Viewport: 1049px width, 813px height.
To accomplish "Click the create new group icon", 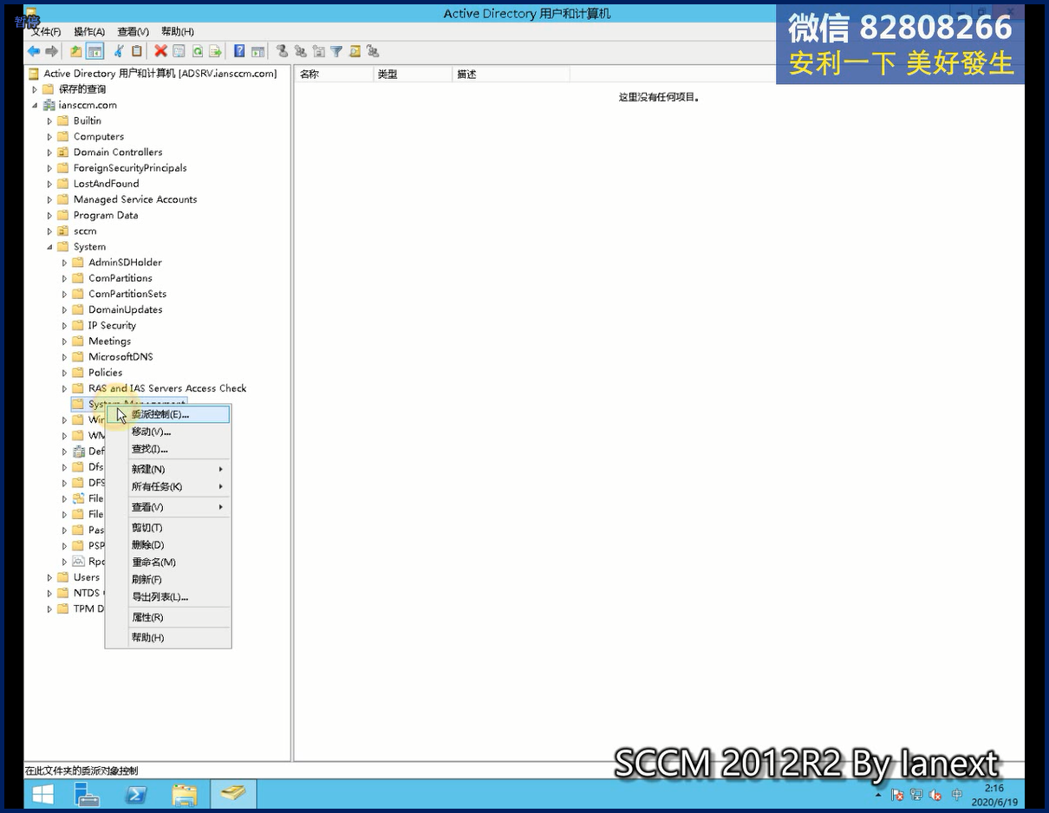I will [x=300, y=52].
